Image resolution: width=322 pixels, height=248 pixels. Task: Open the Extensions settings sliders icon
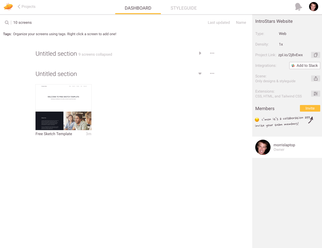tap(316, 94)
